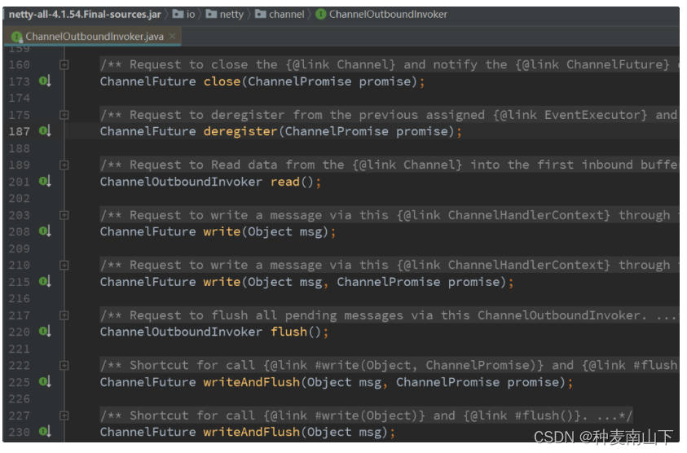
Task: Open the channel package breadcrumb
Action: 287,15
